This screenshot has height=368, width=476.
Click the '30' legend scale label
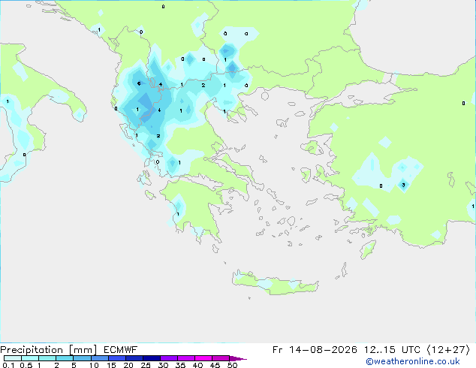click(163, 365)
